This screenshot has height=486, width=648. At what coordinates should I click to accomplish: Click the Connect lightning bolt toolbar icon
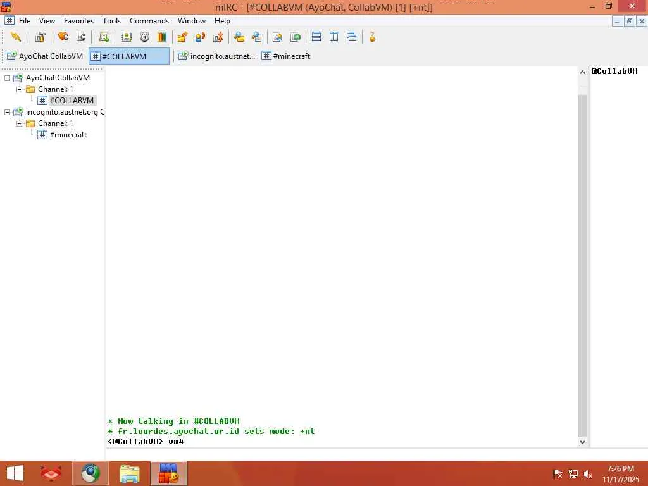pyautogui.click(x=16, y=37)
